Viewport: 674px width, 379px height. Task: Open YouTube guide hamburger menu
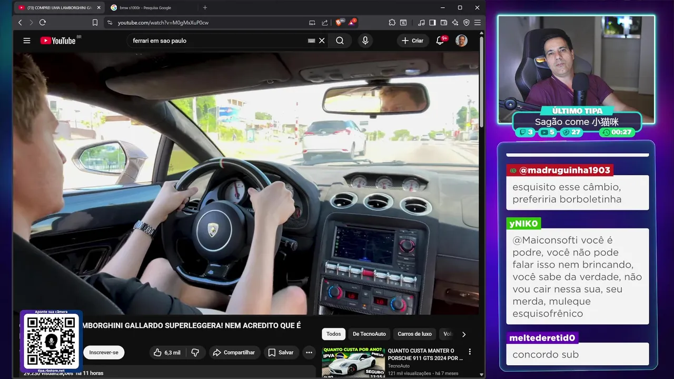pyautogui.click(x=27, y=41)
